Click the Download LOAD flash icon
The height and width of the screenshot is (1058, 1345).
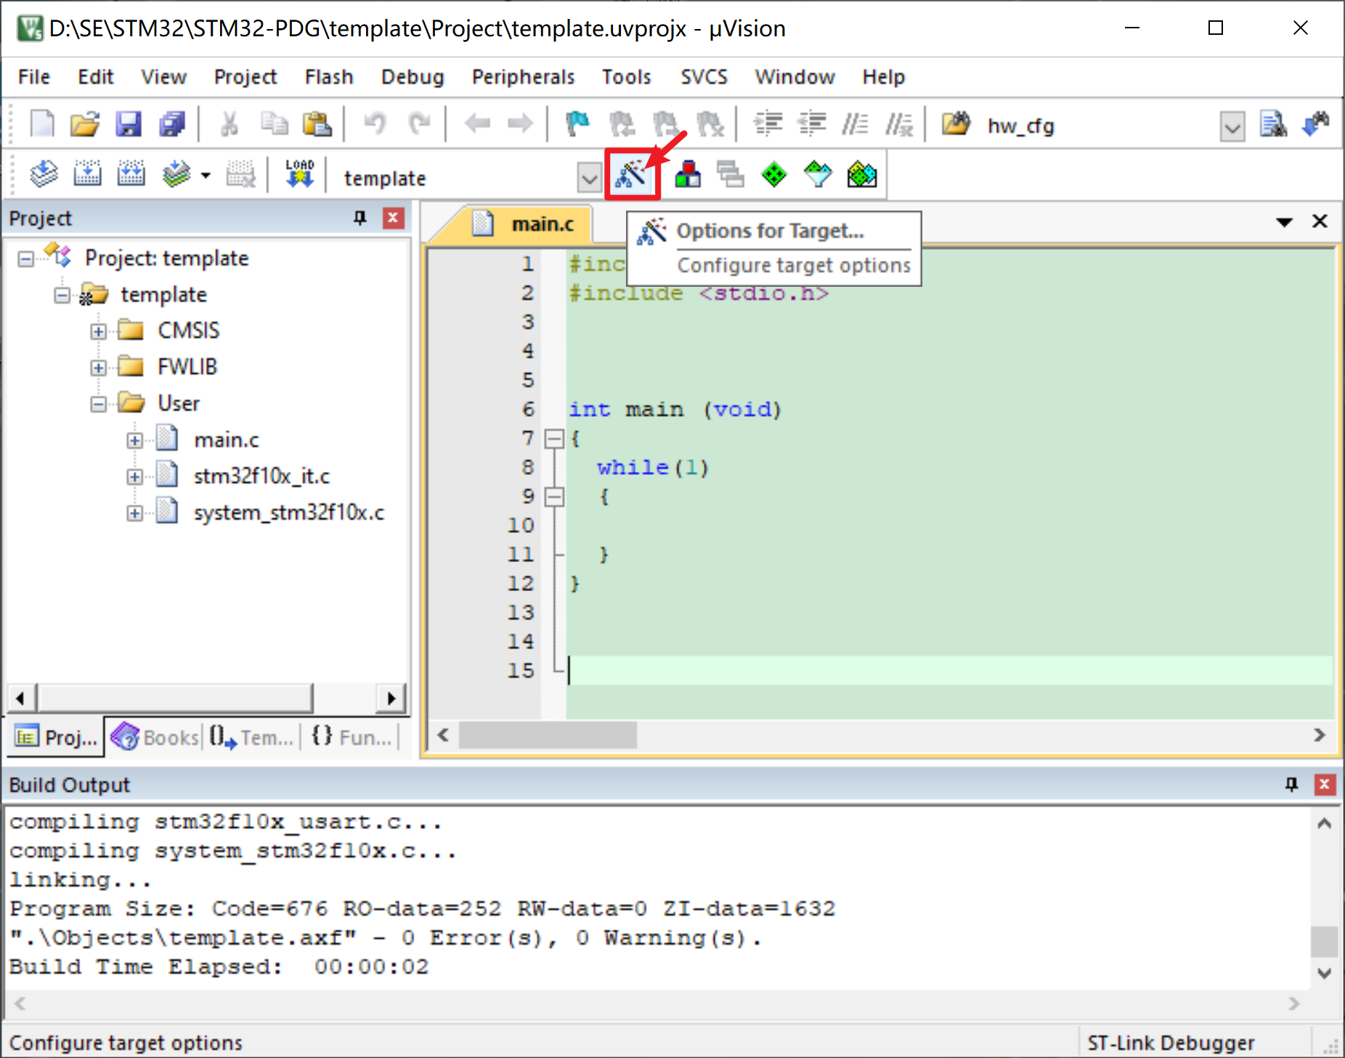click(x=299, y=175)
